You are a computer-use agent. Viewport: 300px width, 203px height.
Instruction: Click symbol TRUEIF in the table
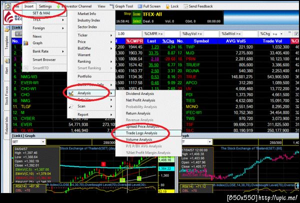[x=193, y=65]
